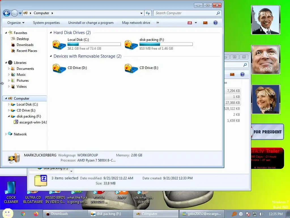
Task: Switch to disk packing (F:) taskbar window
Action: [x=111, y=214]
